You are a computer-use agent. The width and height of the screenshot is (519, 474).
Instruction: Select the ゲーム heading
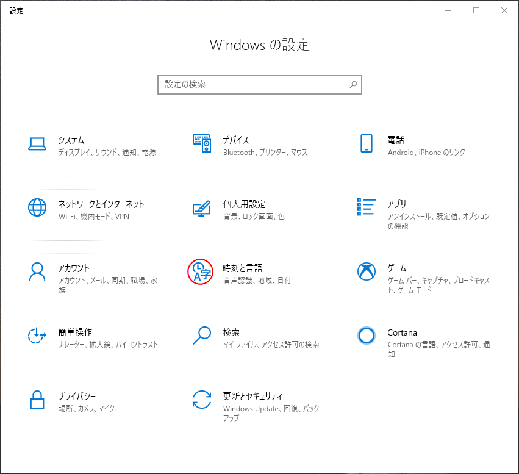pos(397,268)
